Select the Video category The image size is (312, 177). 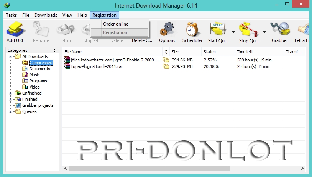click(34, 87)
